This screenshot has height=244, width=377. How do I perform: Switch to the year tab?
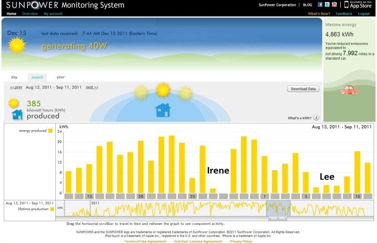pyautogui.click(x=61, y=77)
